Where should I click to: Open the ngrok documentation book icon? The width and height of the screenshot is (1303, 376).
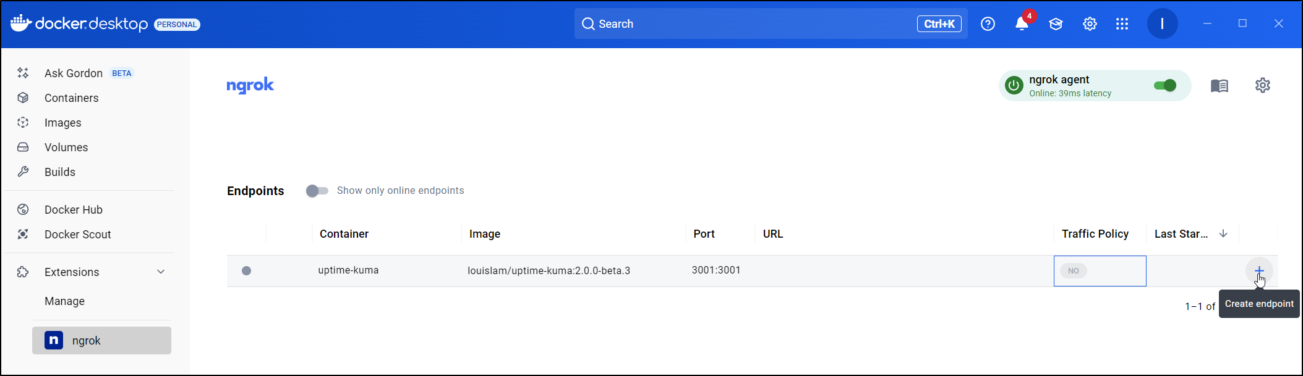[1219, 86]
